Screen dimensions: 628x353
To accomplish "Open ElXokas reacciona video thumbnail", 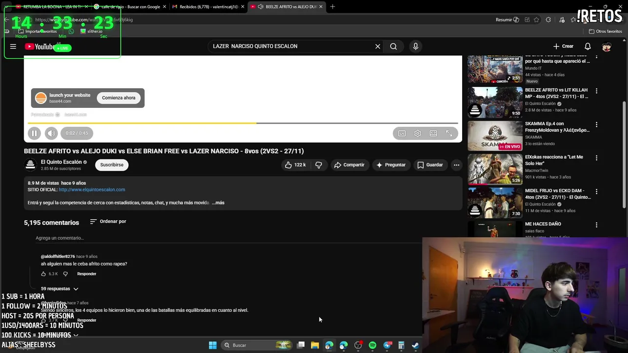I will click(495, 169).
